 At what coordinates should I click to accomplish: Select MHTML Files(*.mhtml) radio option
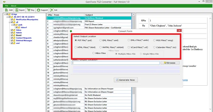(100, 47)
